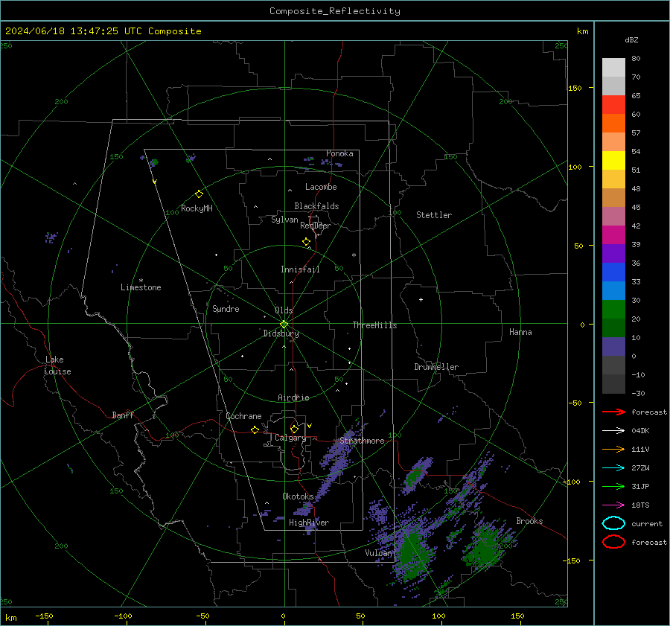Click the Lacombe city label
This screenshot has width=670, height=626.
tap(321, 187)
